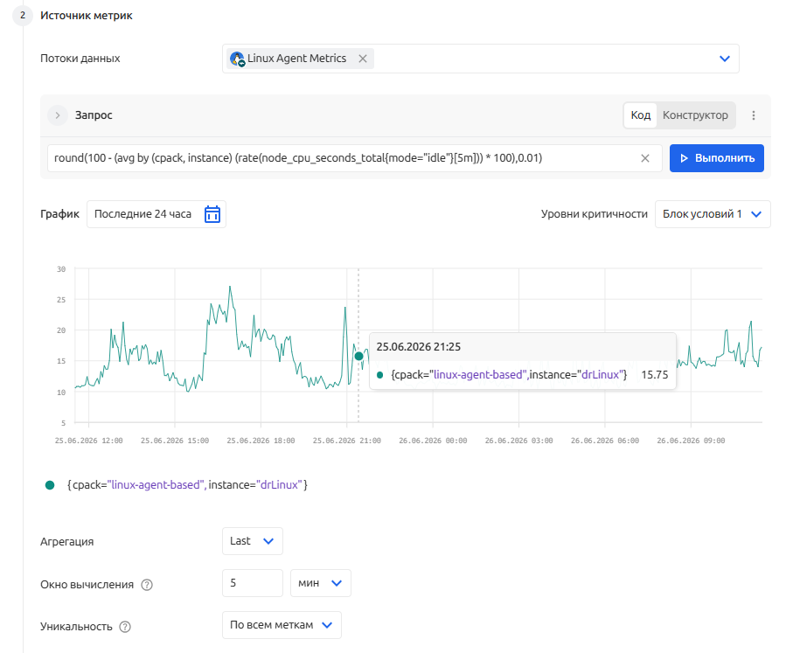Expand the Запрос section chevron
786x653 pixels.
coord(58,115)
